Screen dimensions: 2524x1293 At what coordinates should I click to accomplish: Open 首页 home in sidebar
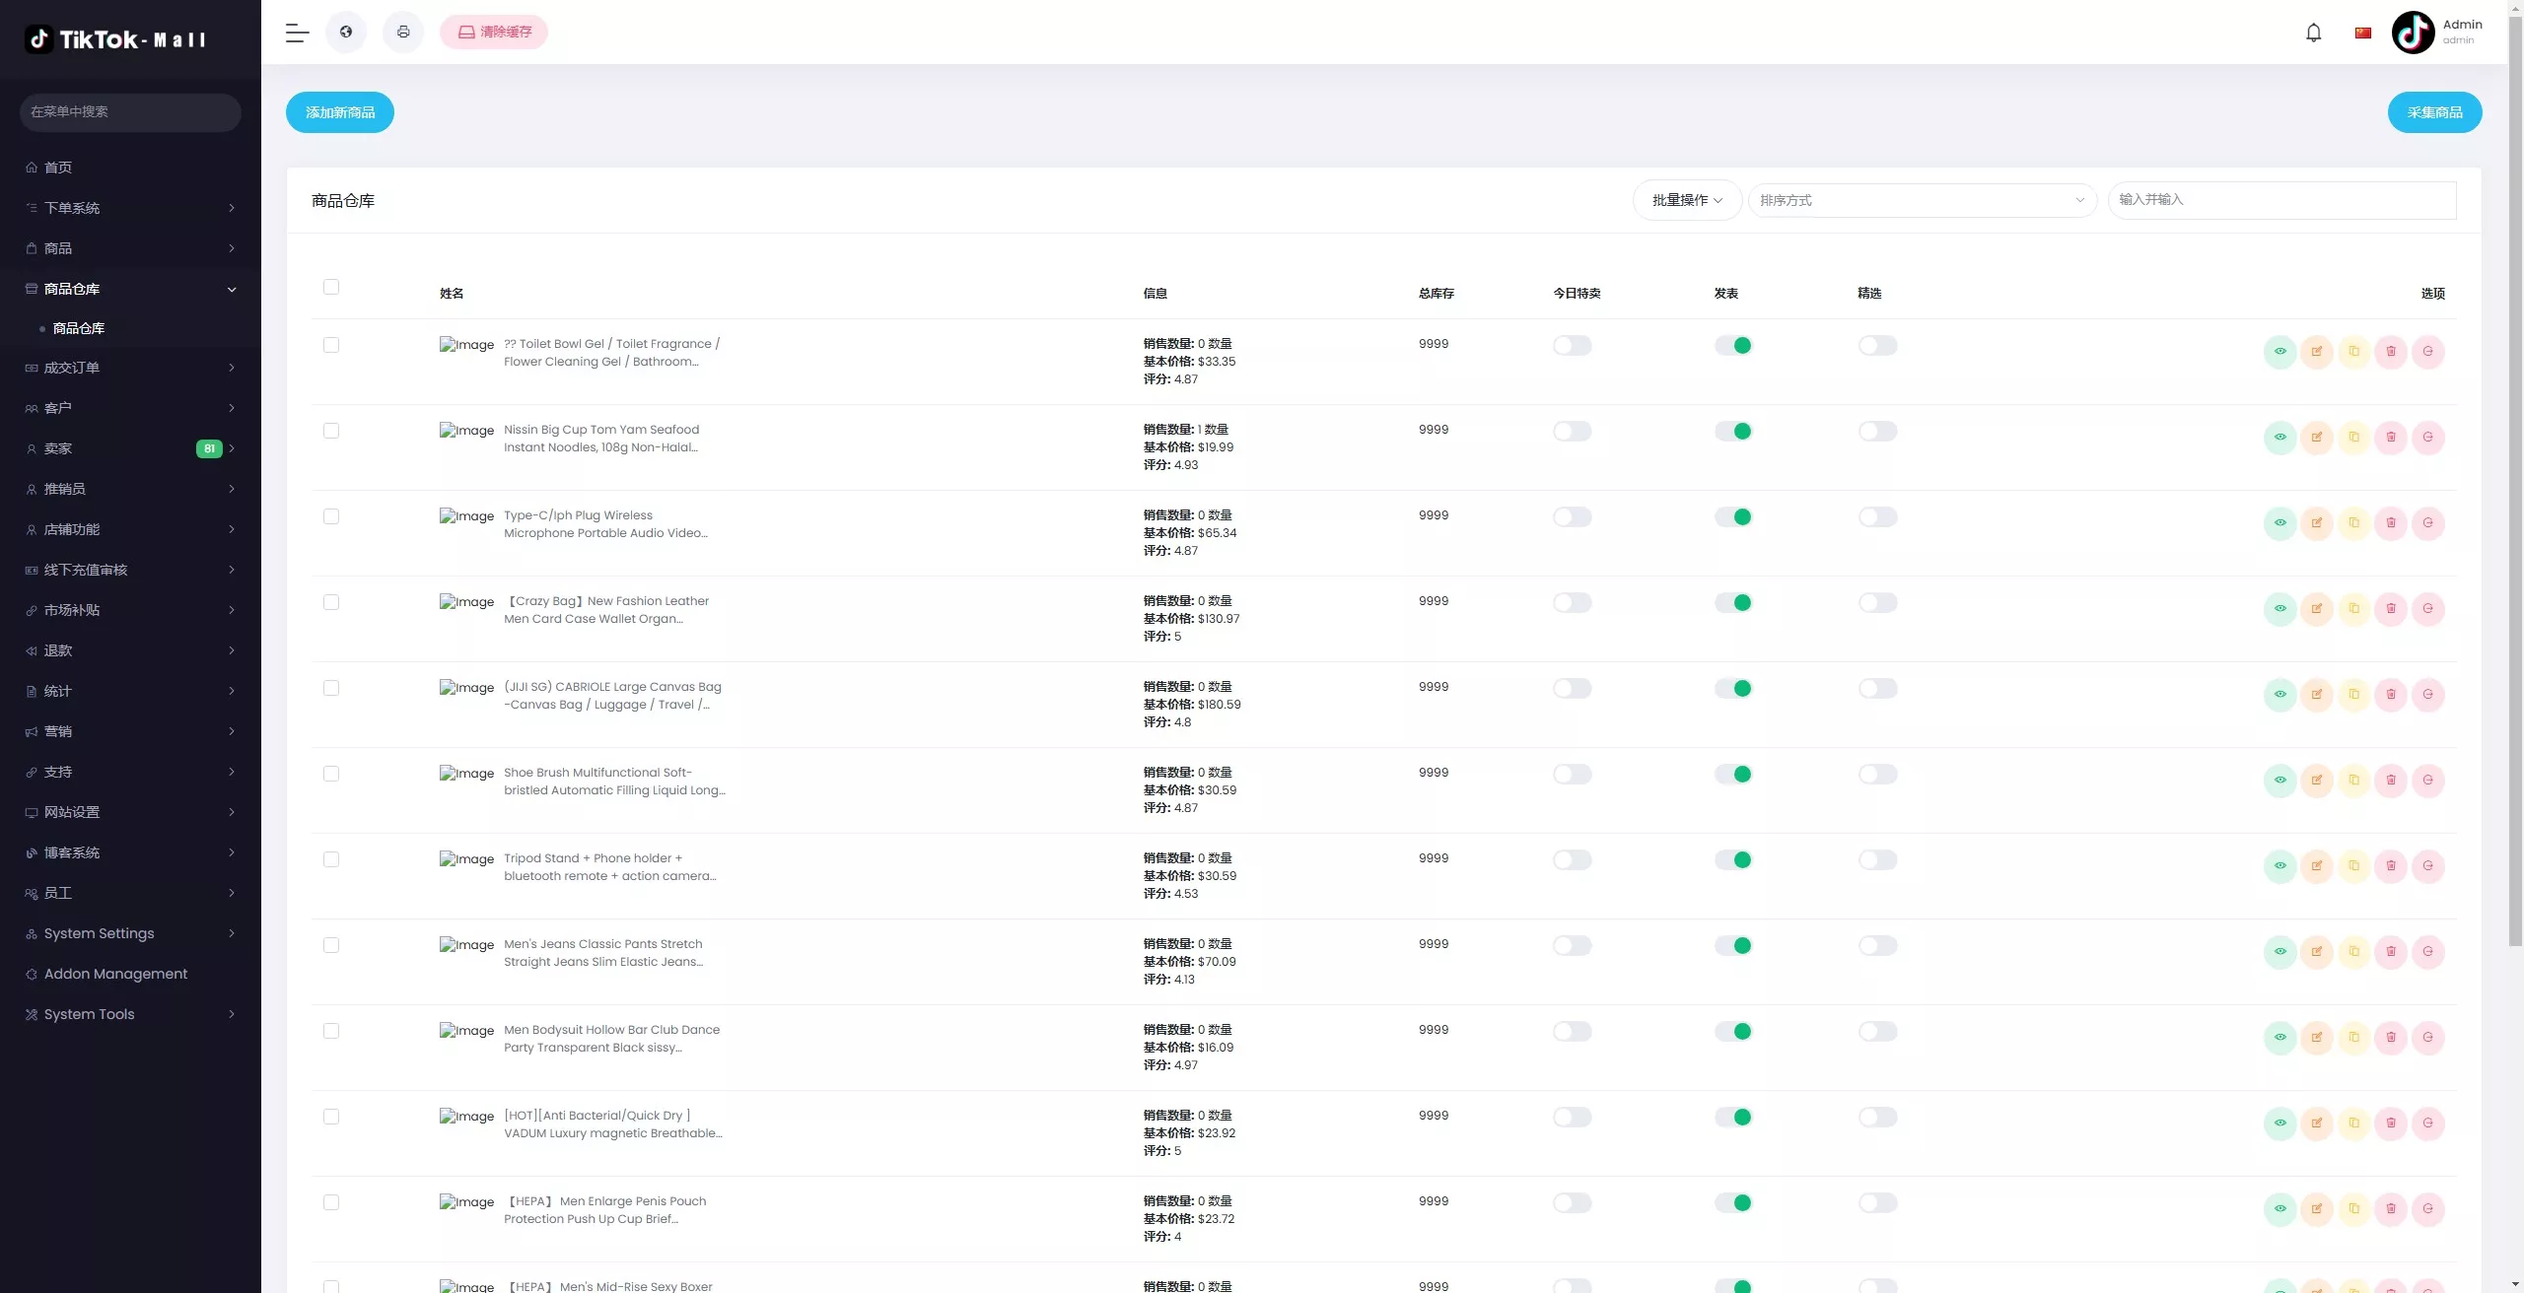[58, 168]
